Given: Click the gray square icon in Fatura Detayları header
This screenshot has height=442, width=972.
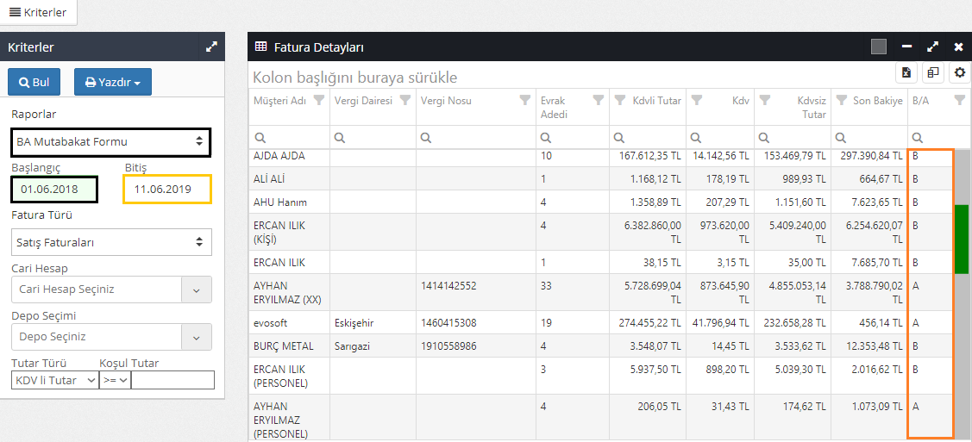Looking at the screenshot, I should (878, 47).
